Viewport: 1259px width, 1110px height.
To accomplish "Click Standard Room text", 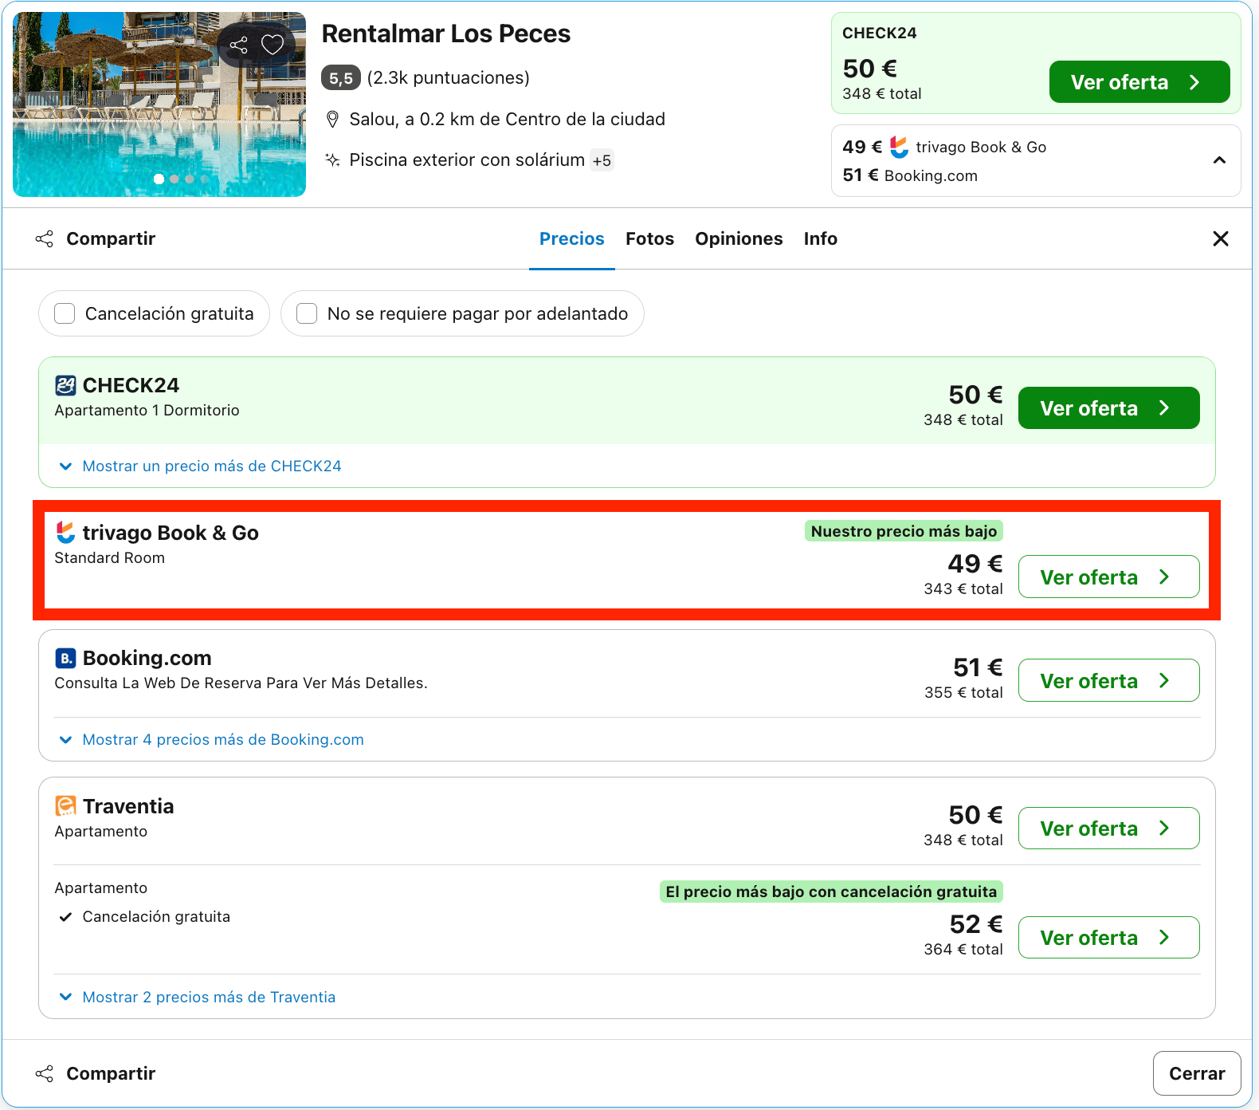I will coord(110,557).
